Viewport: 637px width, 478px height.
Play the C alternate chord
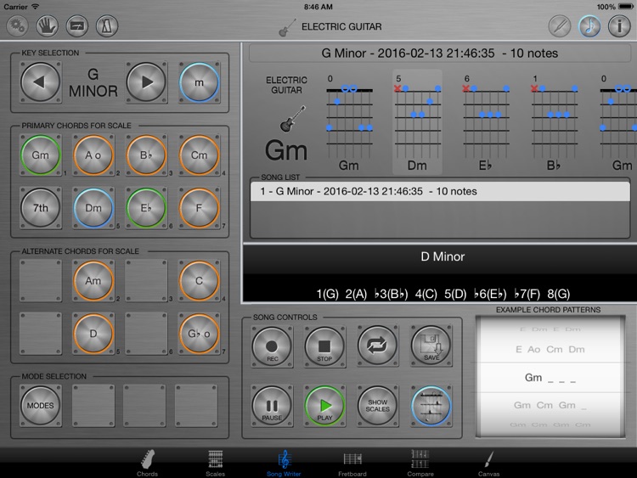[x=199, y=281]
